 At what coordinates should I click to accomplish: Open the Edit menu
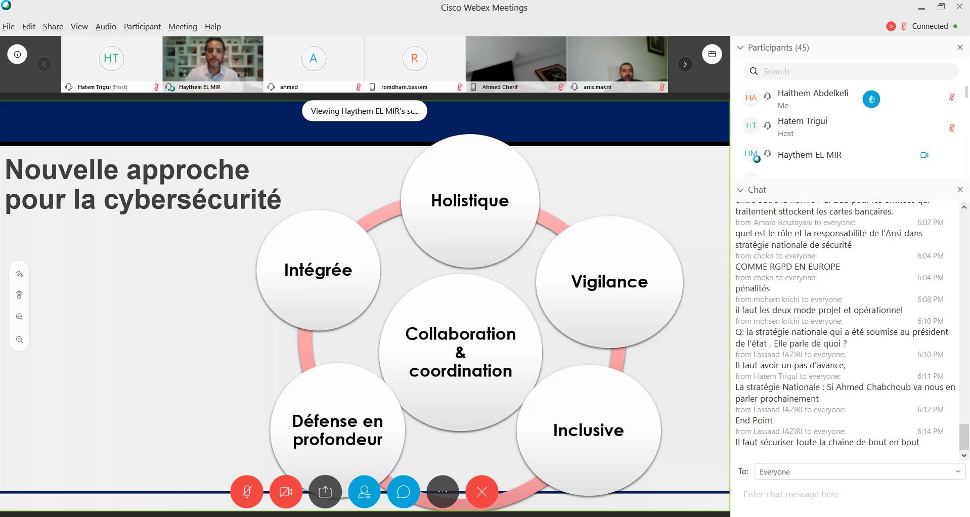[x=29, y=26]
